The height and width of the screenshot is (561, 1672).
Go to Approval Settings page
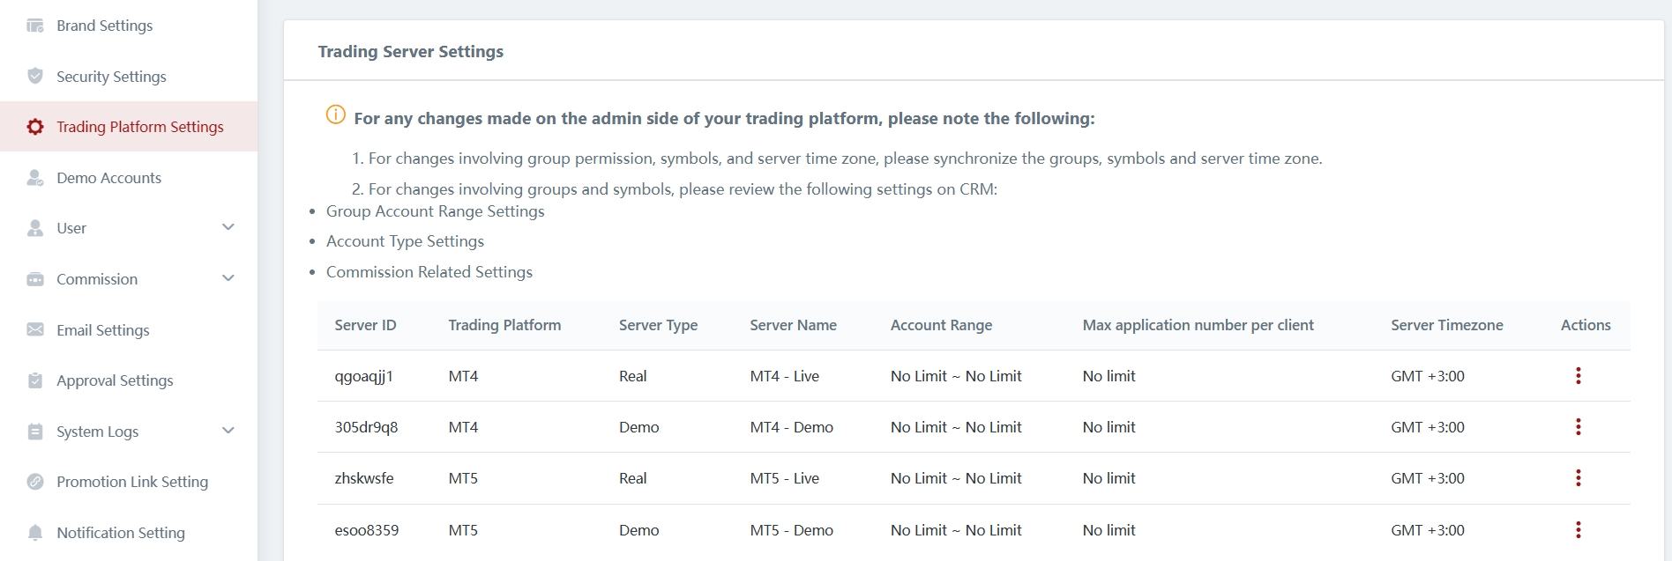tap(115, 380)
